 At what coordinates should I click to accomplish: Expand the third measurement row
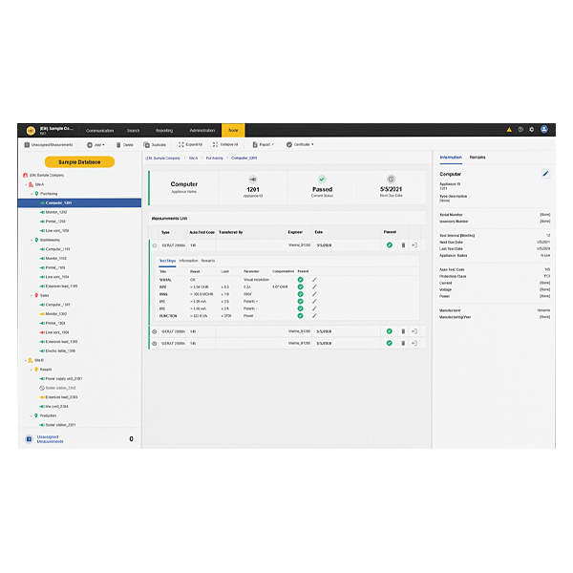(155, 344)
